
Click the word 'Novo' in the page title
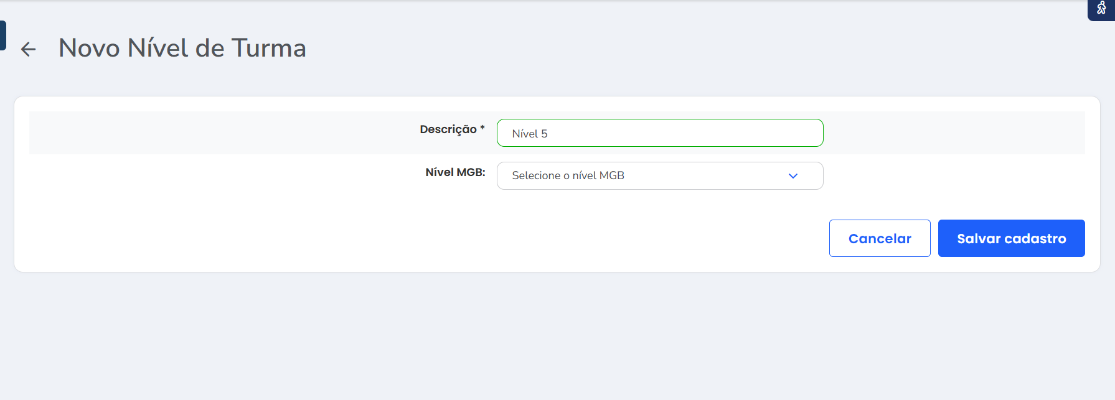pos(89,49)
